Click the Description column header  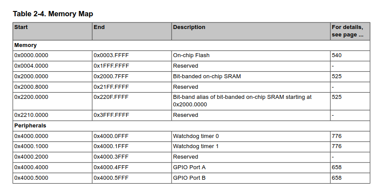[x=189, y=27]
